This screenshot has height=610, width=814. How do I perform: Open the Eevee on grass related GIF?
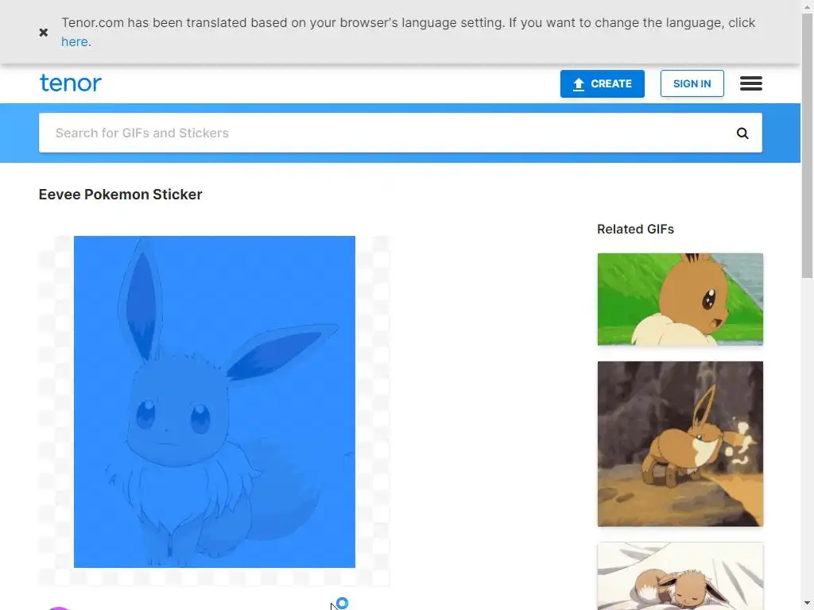point(680,299)
